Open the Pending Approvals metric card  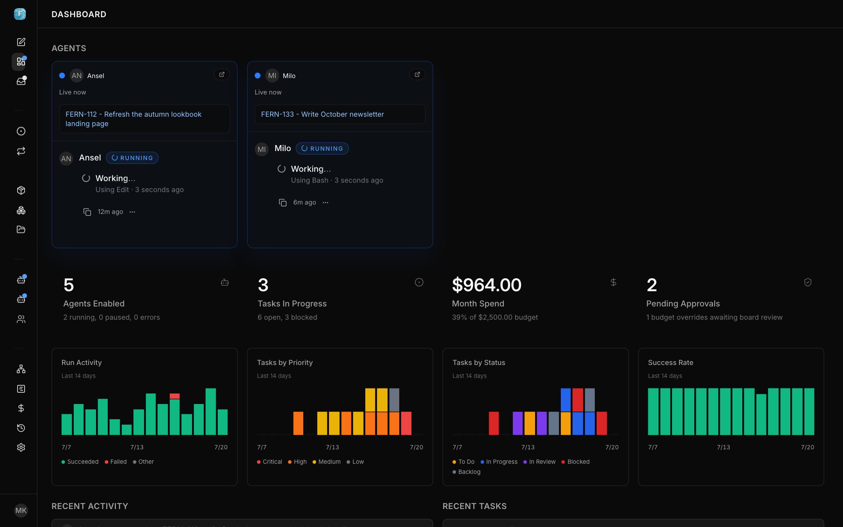730,299
